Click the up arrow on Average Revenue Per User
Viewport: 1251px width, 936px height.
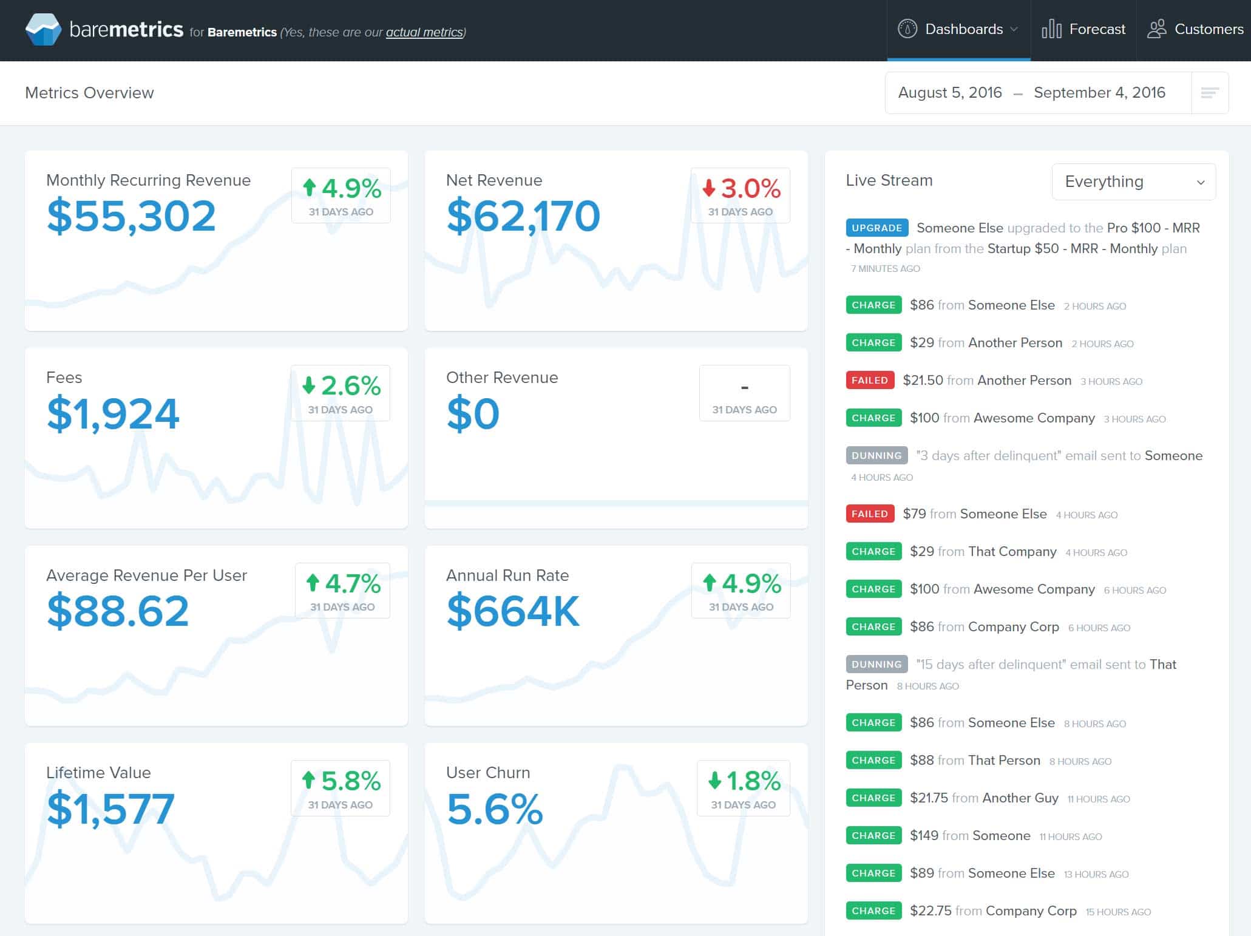pos(313,583)
